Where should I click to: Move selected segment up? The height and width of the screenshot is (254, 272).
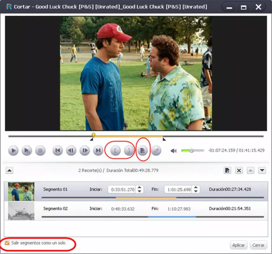[x=250, y=170]
